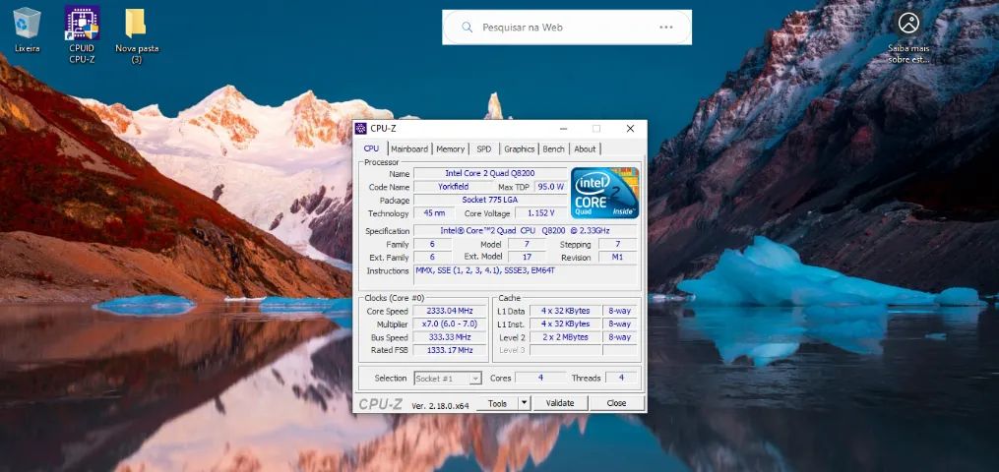
Task: Click the Intel Core 2 Quad logo
Action: tap(604, 193)
